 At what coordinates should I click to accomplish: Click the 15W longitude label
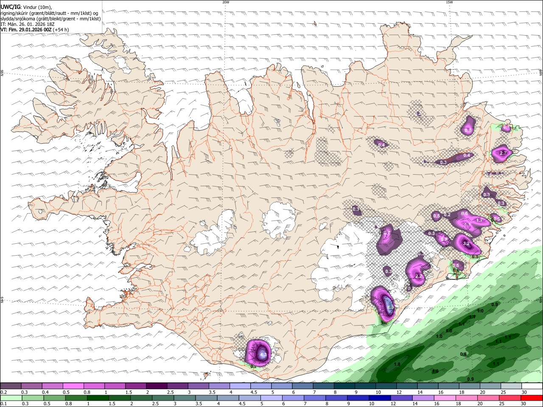(449, 2)
